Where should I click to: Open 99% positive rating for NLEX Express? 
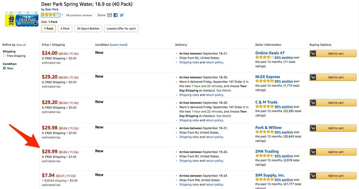284,81
